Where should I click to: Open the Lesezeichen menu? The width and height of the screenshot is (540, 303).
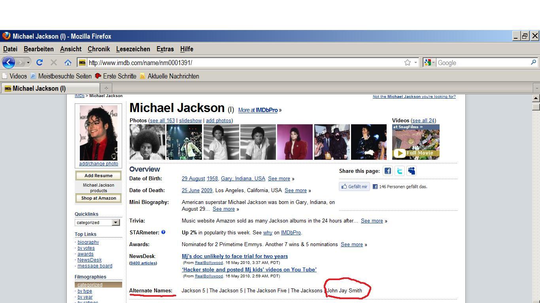pos(133,49)
